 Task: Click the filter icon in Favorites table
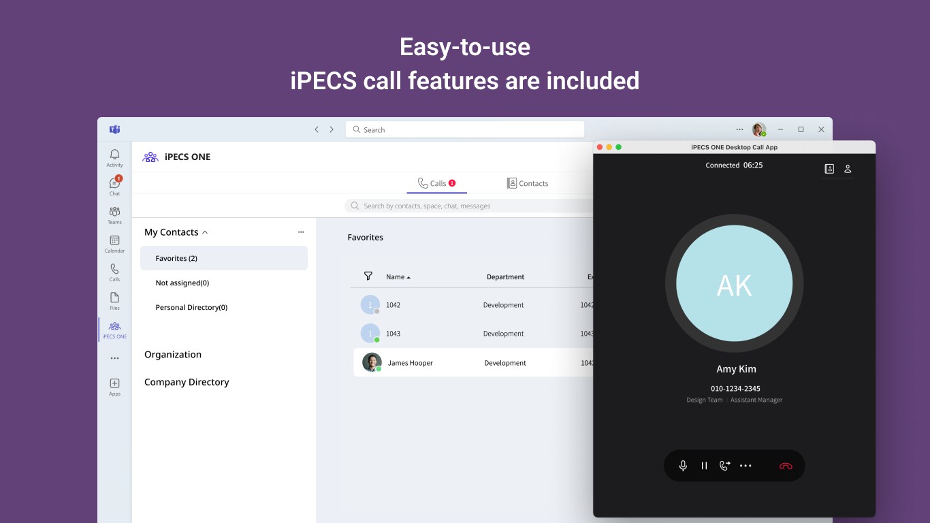368,276
